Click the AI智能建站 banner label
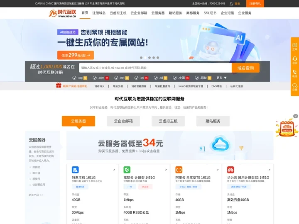This screenshot has height=224, width=299. coord(68,32)
